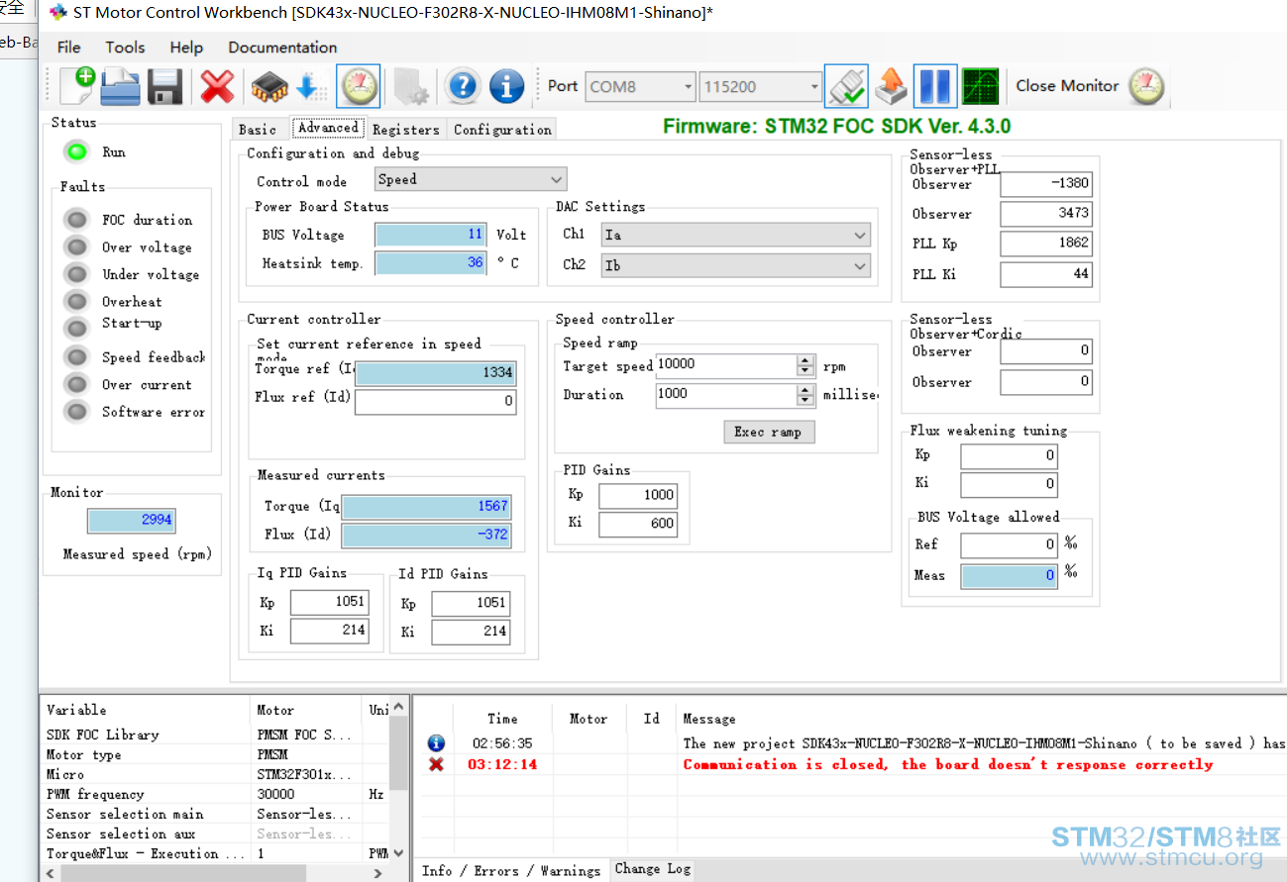Open the File menu
Screen dimensions: 1287x882
coord(68,48)
